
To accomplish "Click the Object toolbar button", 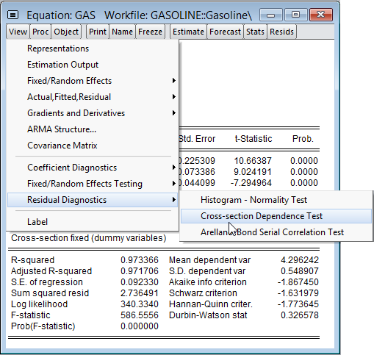I will pos(66,32).
